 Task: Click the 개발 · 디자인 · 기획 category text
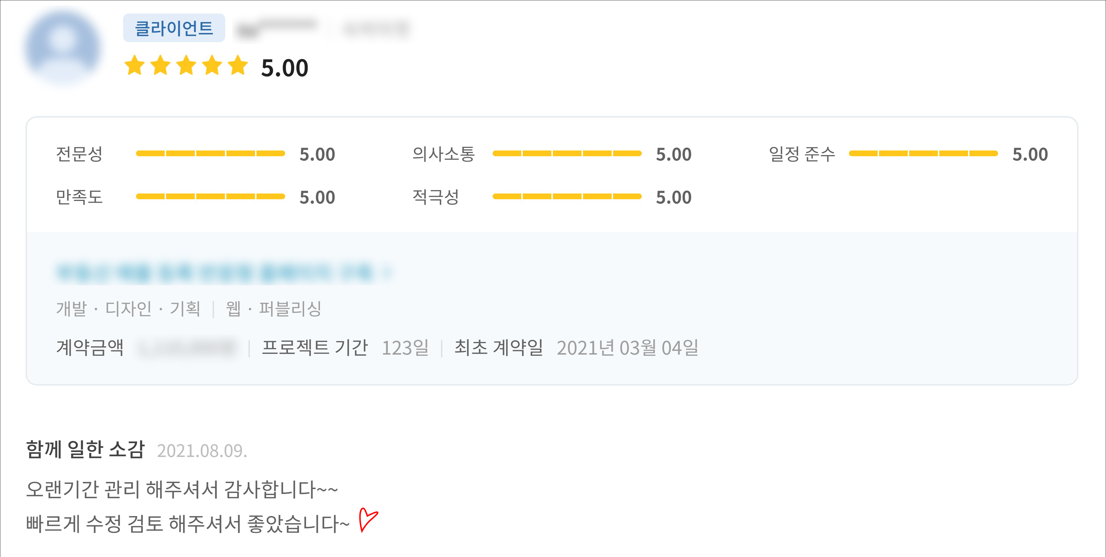[128, 308]
